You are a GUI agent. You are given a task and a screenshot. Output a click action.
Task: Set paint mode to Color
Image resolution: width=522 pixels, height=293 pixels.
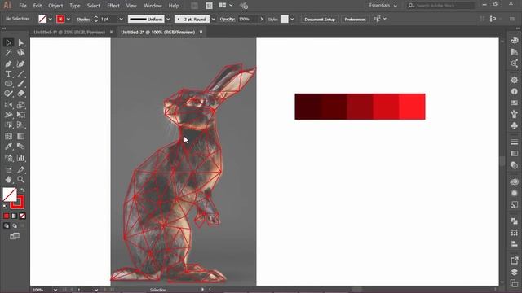7,216
